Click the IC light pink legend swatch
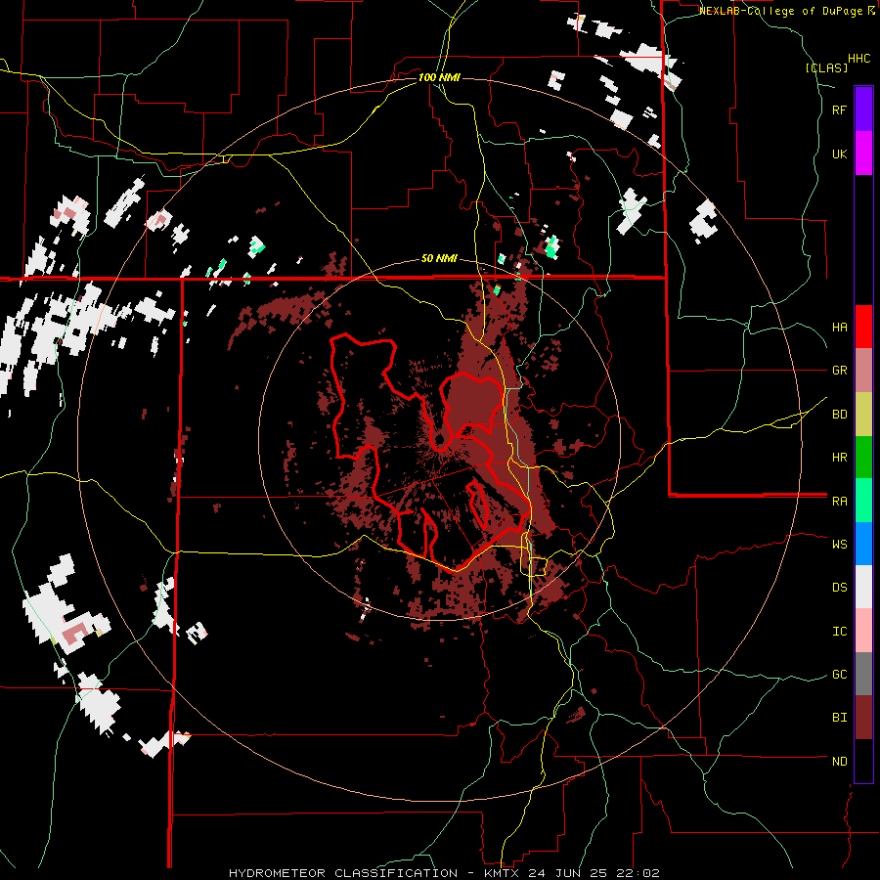 click(863, 631)
